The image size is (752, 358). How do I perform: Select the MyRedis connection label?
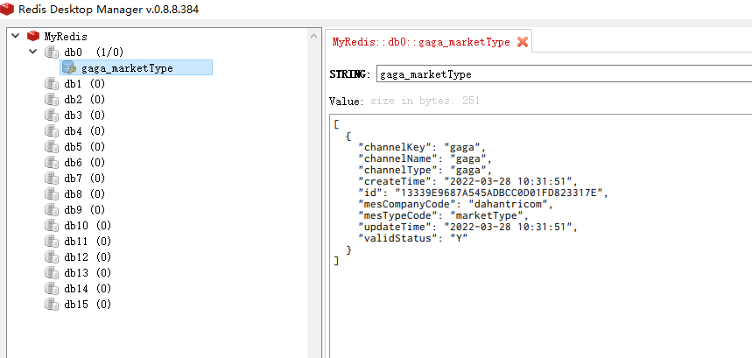click(66, 36)
